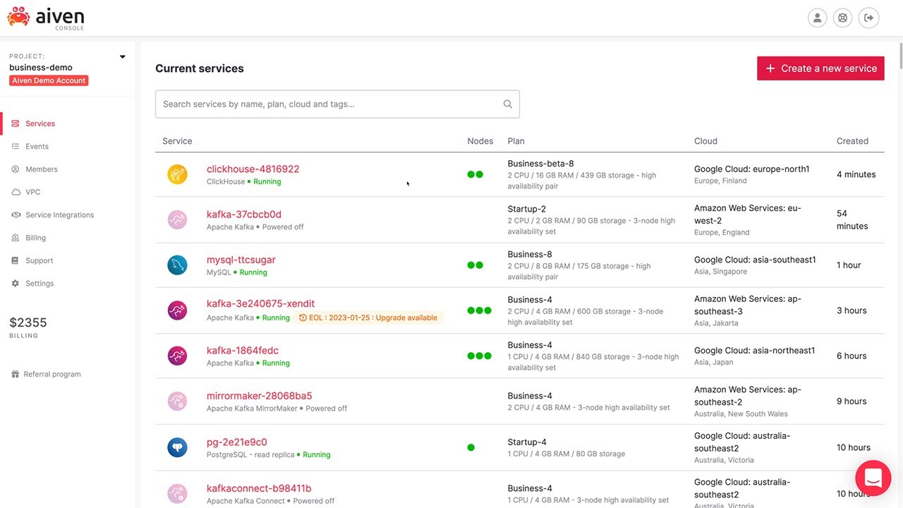Click the Plan column header
This screenshot has width=903, height=508.
516,141
